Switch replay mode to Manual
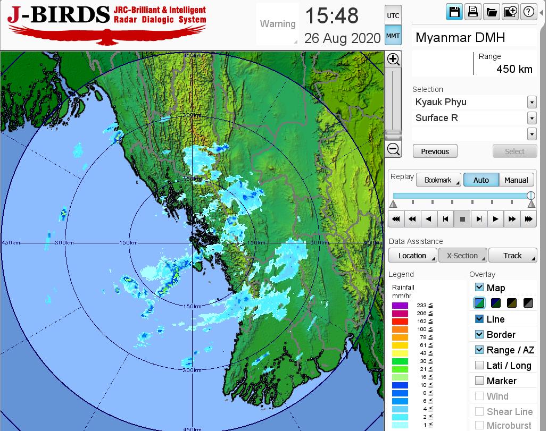The height and width of the screenshot is (431, 548). 516,180
